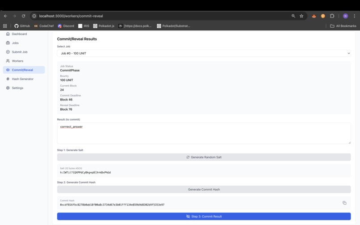Screen dimensions: 360x225
Task: Click the eye-off icon on Commit Result
Action: click(x=188, y=216)
